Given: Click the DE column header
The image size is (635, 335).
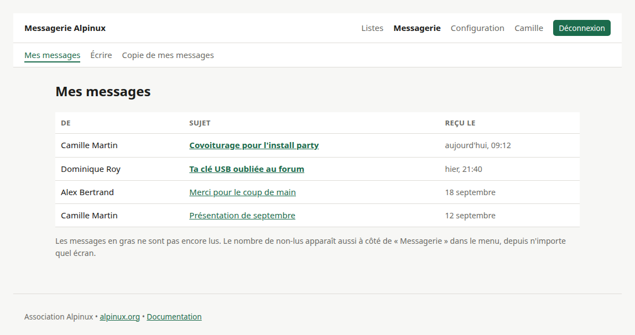Looking at the screenshot, I should click(66, 123).
